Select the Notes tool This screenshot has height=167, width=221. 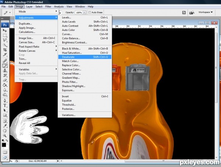5,121
